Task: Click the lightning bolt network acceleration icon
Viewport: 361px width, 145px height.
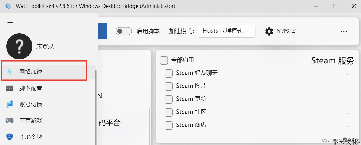Action: pyautogui.click(x=10, y=72)
